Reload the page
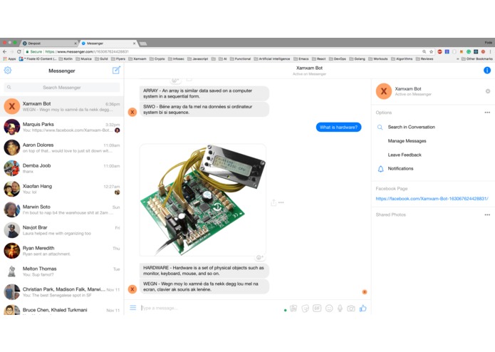The image size is (495, 352). tap(19, 51)
